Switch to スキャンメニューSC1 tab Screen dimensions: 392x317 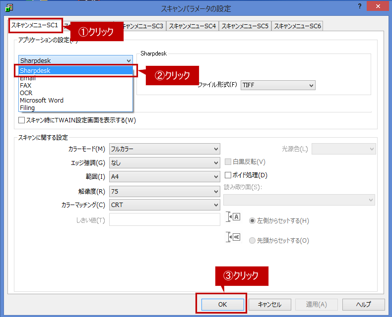coord(35,25)
